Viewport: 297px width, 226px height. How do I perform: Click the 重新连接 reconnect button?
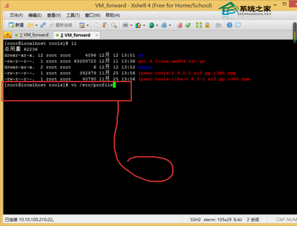point(61,25)
